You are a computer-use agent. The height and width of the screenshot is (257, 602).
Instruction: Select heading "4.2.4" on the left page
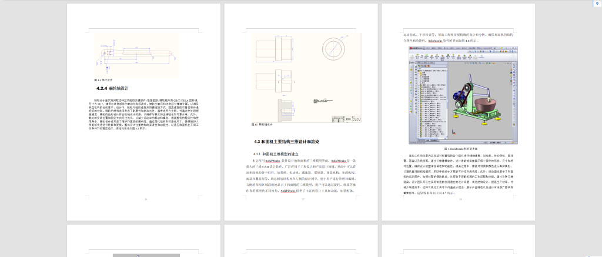pyautogui.click(x=112, y=88)
